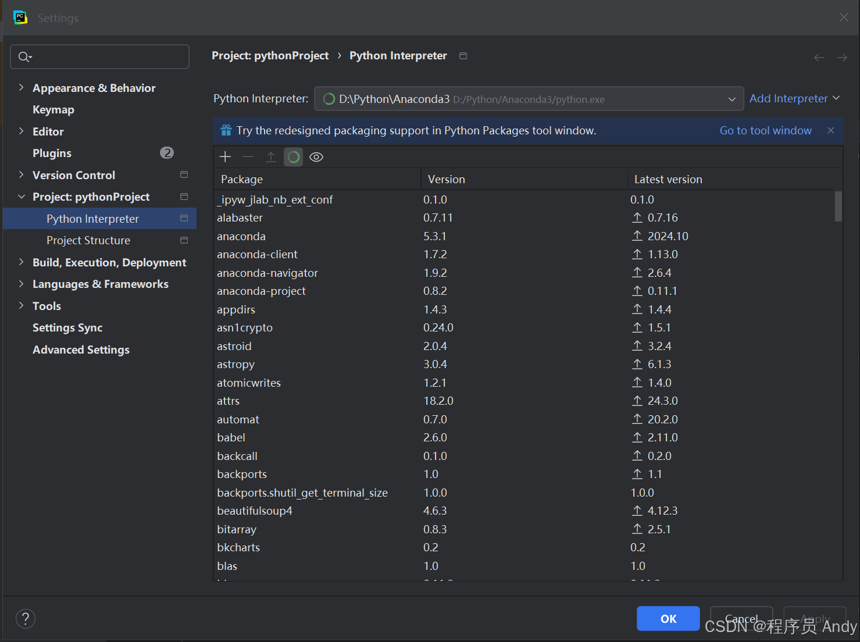Click the install package plus icon
The image size is (860, 642).
click(x=226, y=156)
